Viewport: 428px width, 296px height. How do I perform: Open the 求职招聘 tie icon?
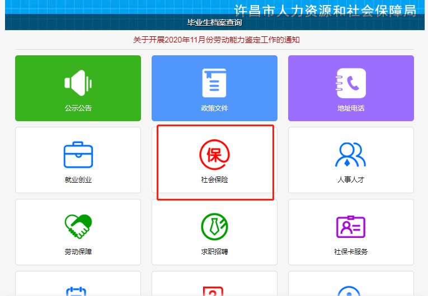click(x=214, y=227)
